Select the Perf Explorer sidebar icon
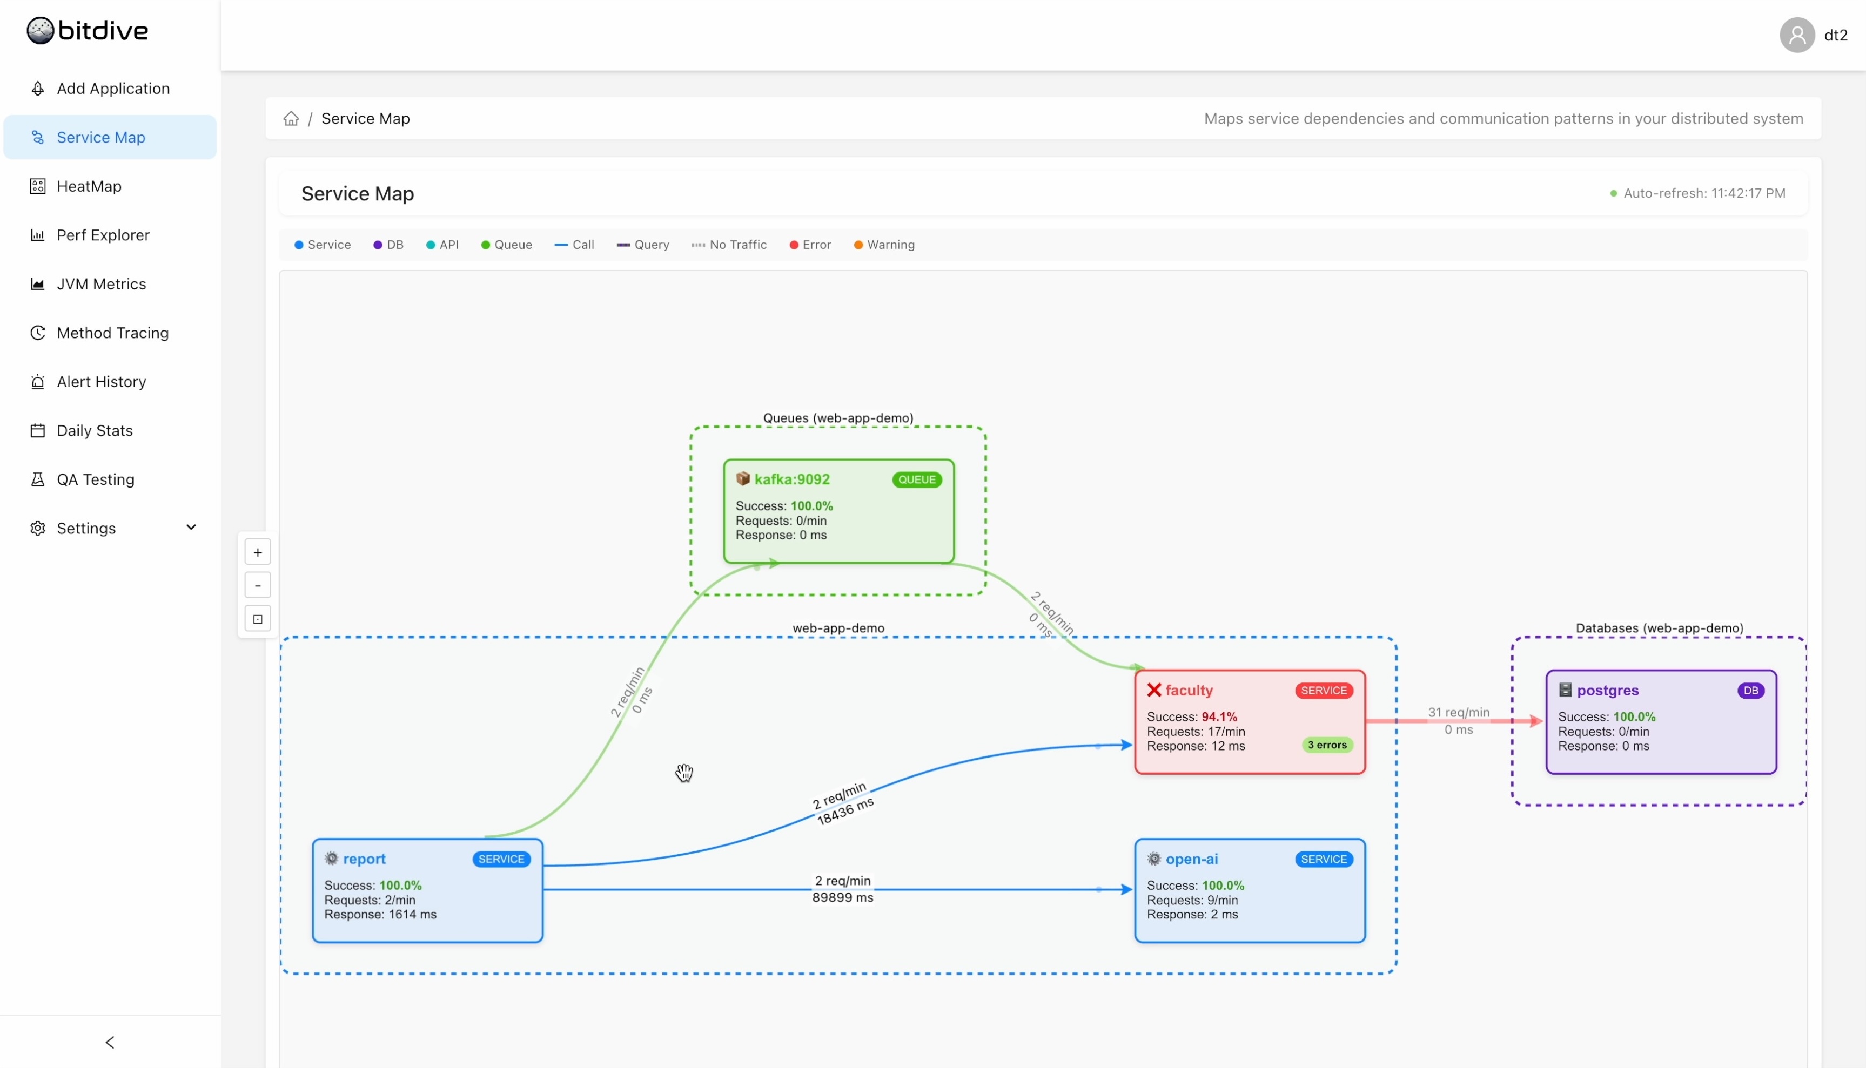Screen dimensions: 1866x1068 coord(37,235)
